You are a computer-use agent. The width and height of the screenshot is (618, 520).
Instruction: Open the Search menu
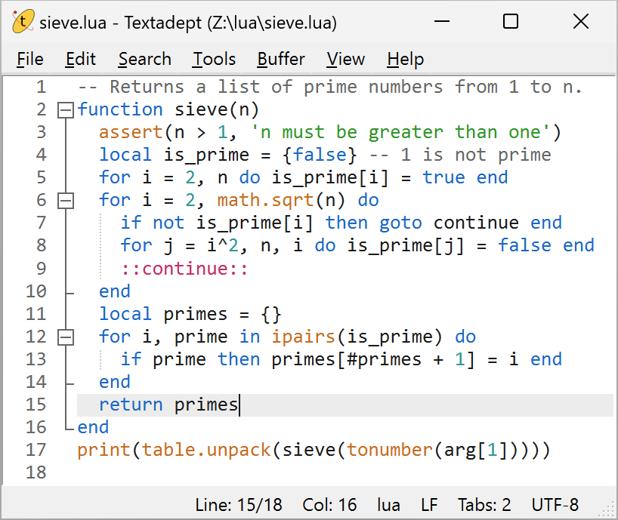[144, 59]
